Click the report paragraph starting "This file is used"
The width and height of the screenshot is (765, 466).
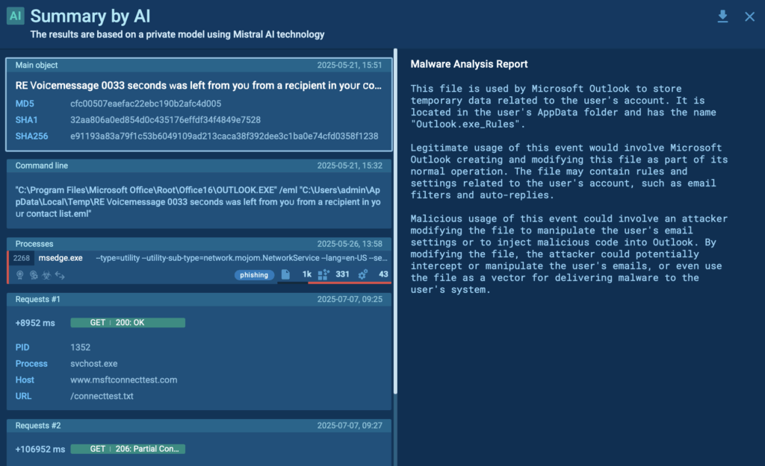[563, 107]
